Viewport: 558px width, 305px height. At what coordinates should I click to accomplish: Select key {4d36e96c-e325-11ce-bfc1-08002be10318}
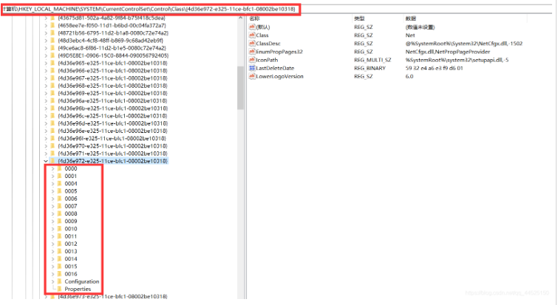coord(112,115)
